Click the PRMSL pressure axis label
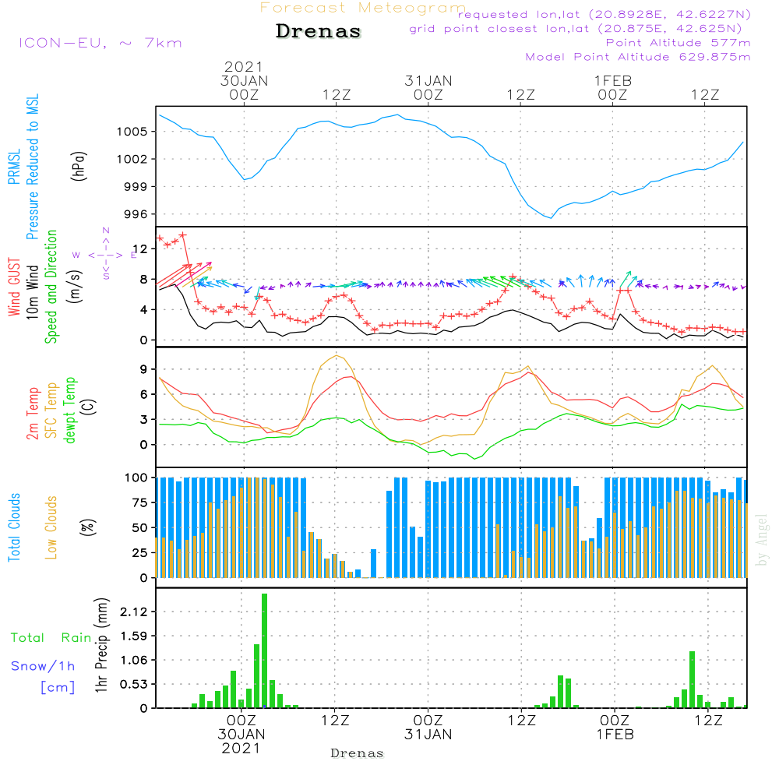 pyautogui.click(x=23, y=167)
